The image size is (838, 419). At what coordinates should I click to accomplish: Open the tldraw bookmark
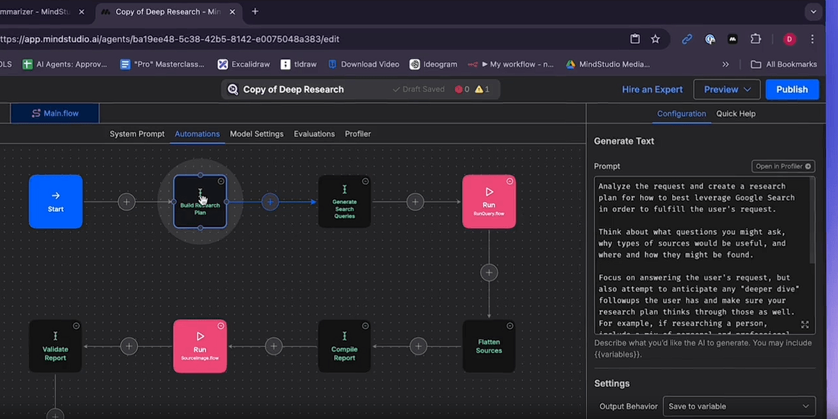tap(299, 64)
